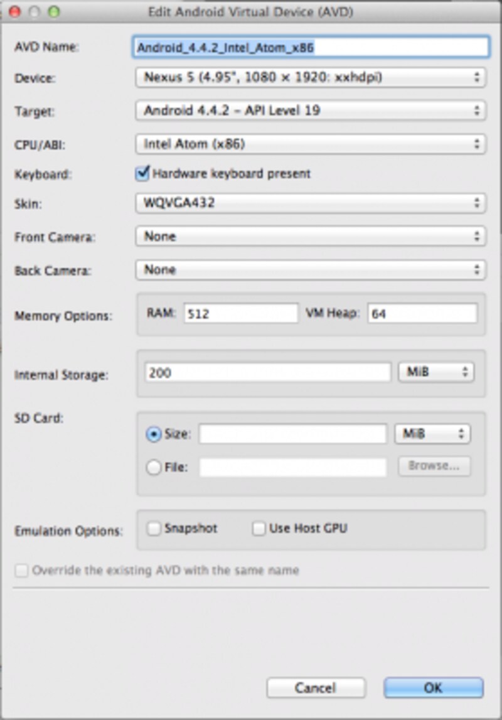
Task: Change Internal Storage unit MiB dropdown
Action: 436,372
